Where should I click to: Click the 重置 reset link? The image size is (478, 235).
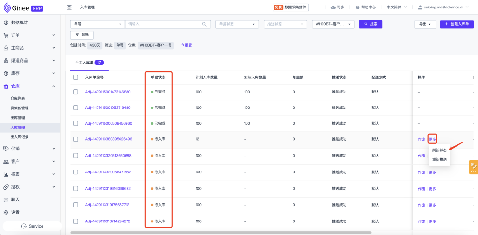tap(186, 45)
